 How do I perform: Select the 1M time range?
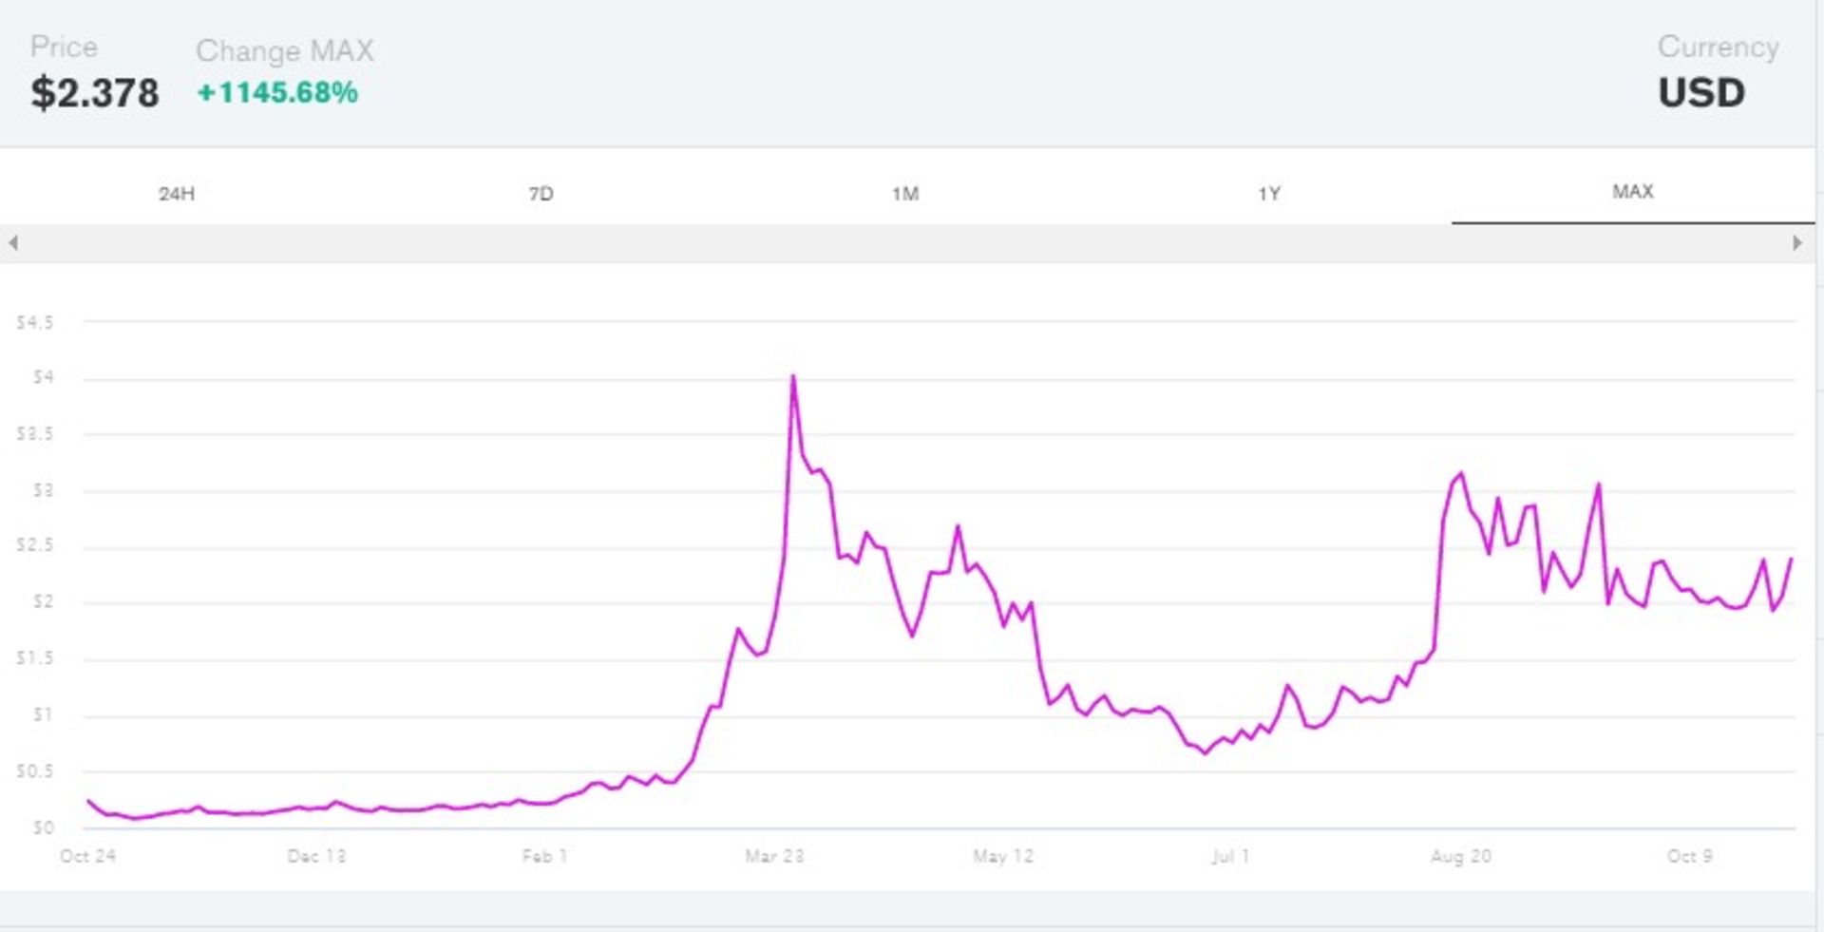(x=907, y=193)
